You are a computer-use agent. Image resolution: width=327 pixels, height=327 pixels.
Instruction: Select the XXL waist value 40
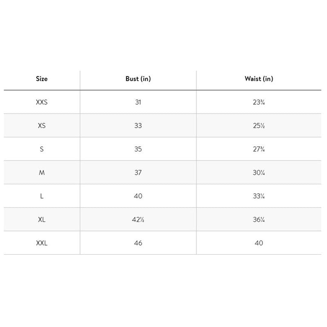pyautogui.click(x=259, y=243)
